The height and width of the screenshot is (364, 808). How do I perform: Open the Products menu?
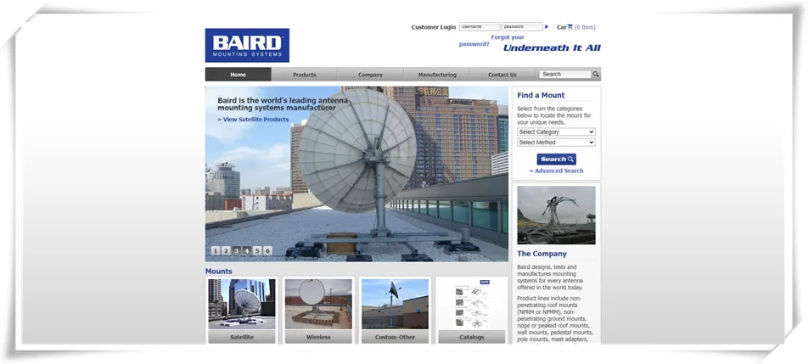(304, 75)
